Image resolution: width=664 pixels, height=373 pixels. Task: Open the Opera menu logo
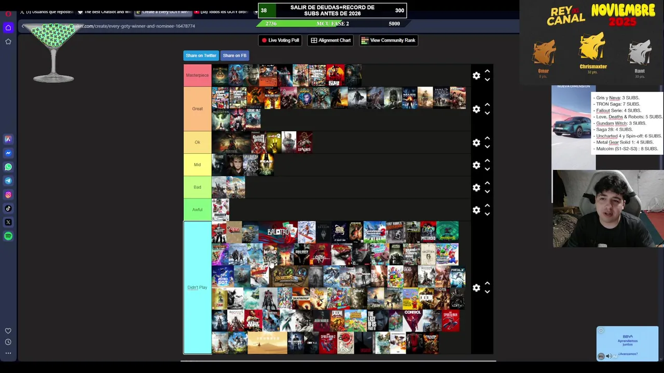click(x=8, y=13)
